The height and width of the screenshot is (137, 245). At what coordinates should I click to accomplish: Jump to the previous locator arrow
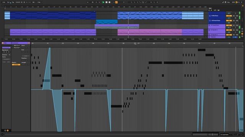[209, 10]
